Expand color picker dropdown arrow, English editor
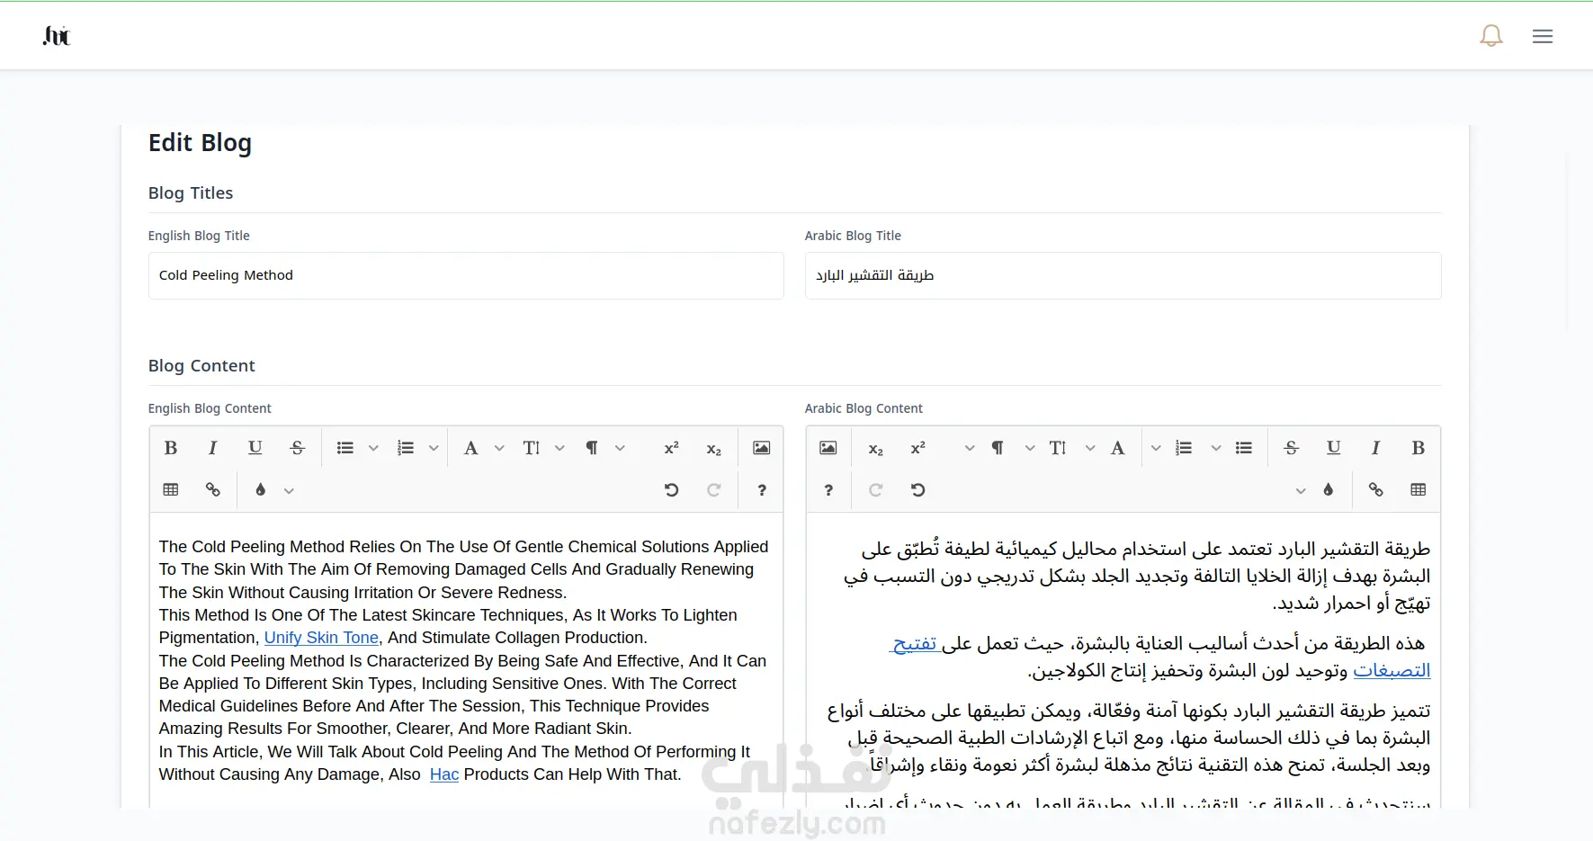Image resolution: width=1593 pixels, height=841 pixels. click(289, 490)
